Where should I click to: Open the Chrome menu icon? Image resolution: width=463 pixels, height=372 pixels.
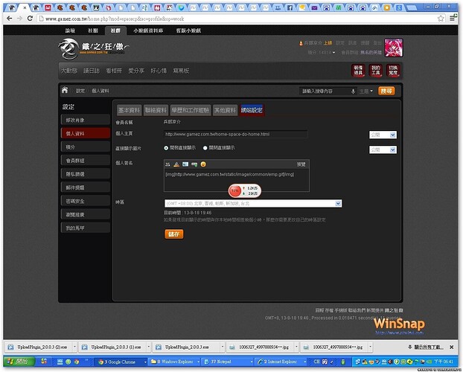(x=453, y=19)
